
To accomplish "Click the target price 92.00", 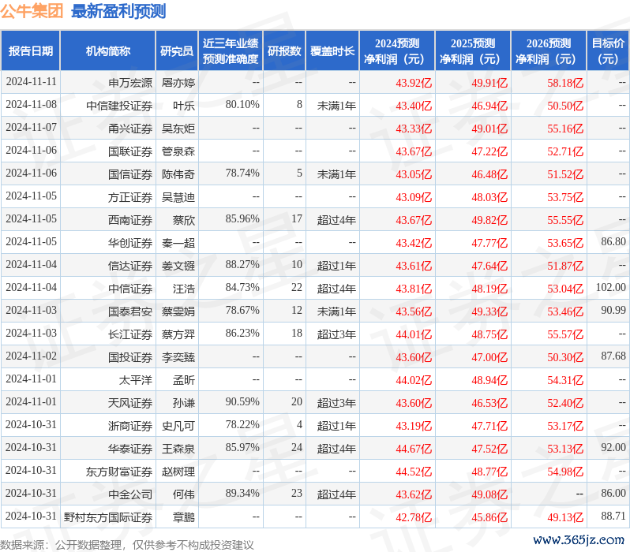I will [613, 448].
